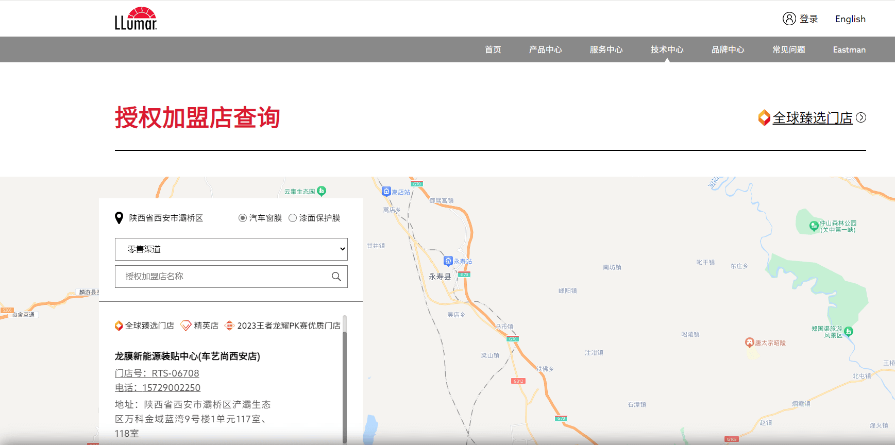The height and width of the screenshot is (445, 895).
Task: Click the location pin icon
Action: pyautogui.click(x=119, y=218)
